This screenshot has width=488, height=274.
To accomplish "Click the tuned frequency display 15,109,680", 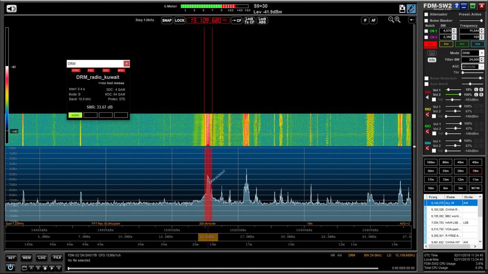I will pyautogui.click(x=208, y=20).
